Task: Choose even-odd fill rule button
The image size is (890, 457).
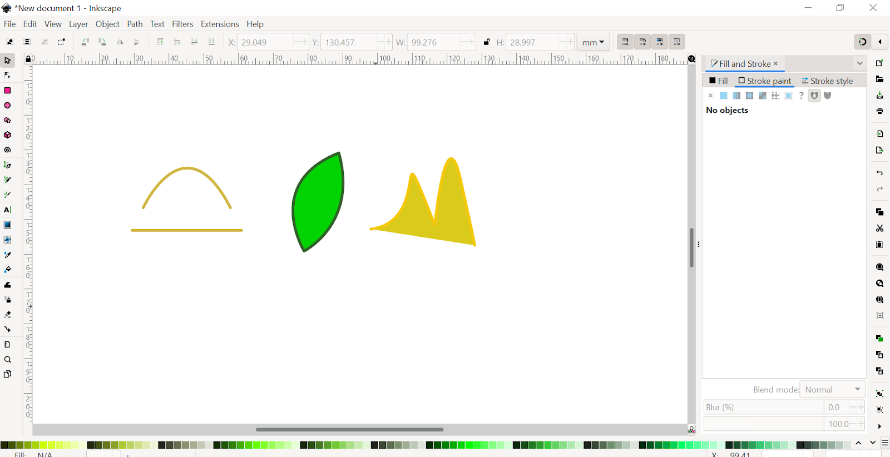Action: point(814,96)
